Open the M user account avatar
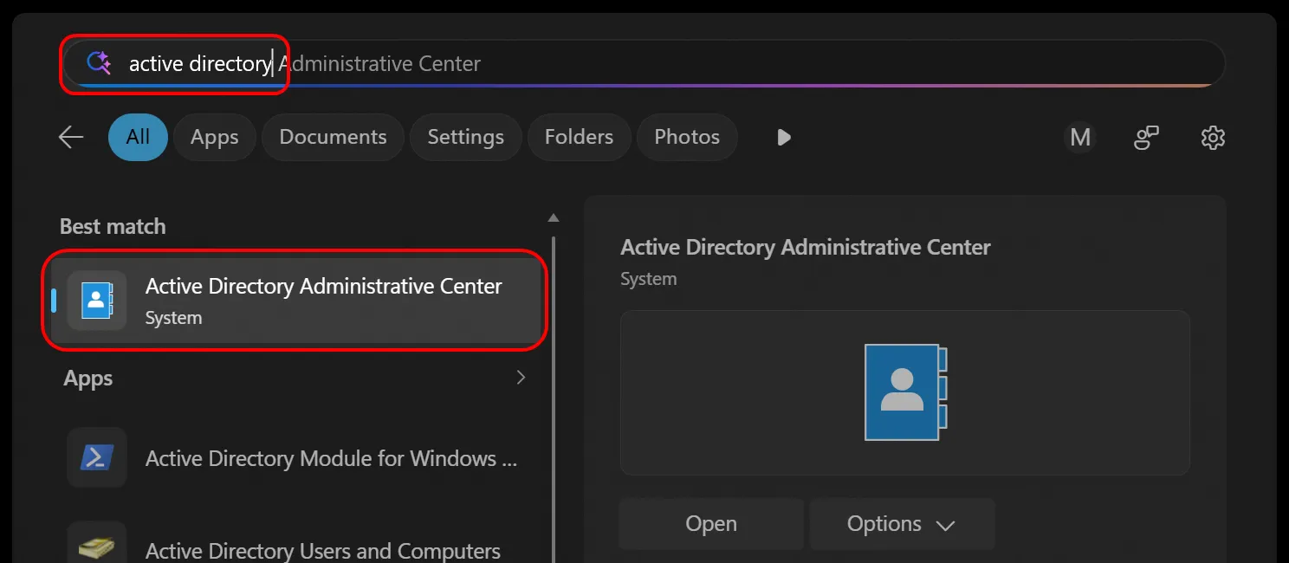The image size is (1289, 563). [x=1080, y=137]
